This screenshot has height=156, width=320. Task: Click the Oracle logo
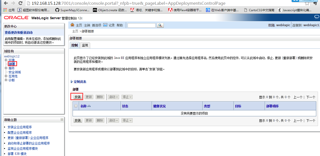(x=17, y=18)
